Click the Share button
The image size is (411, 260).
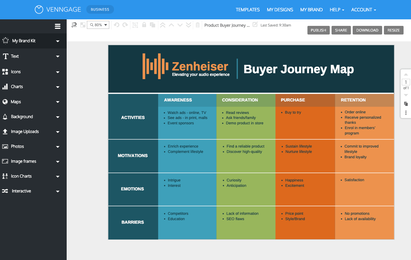341,30
